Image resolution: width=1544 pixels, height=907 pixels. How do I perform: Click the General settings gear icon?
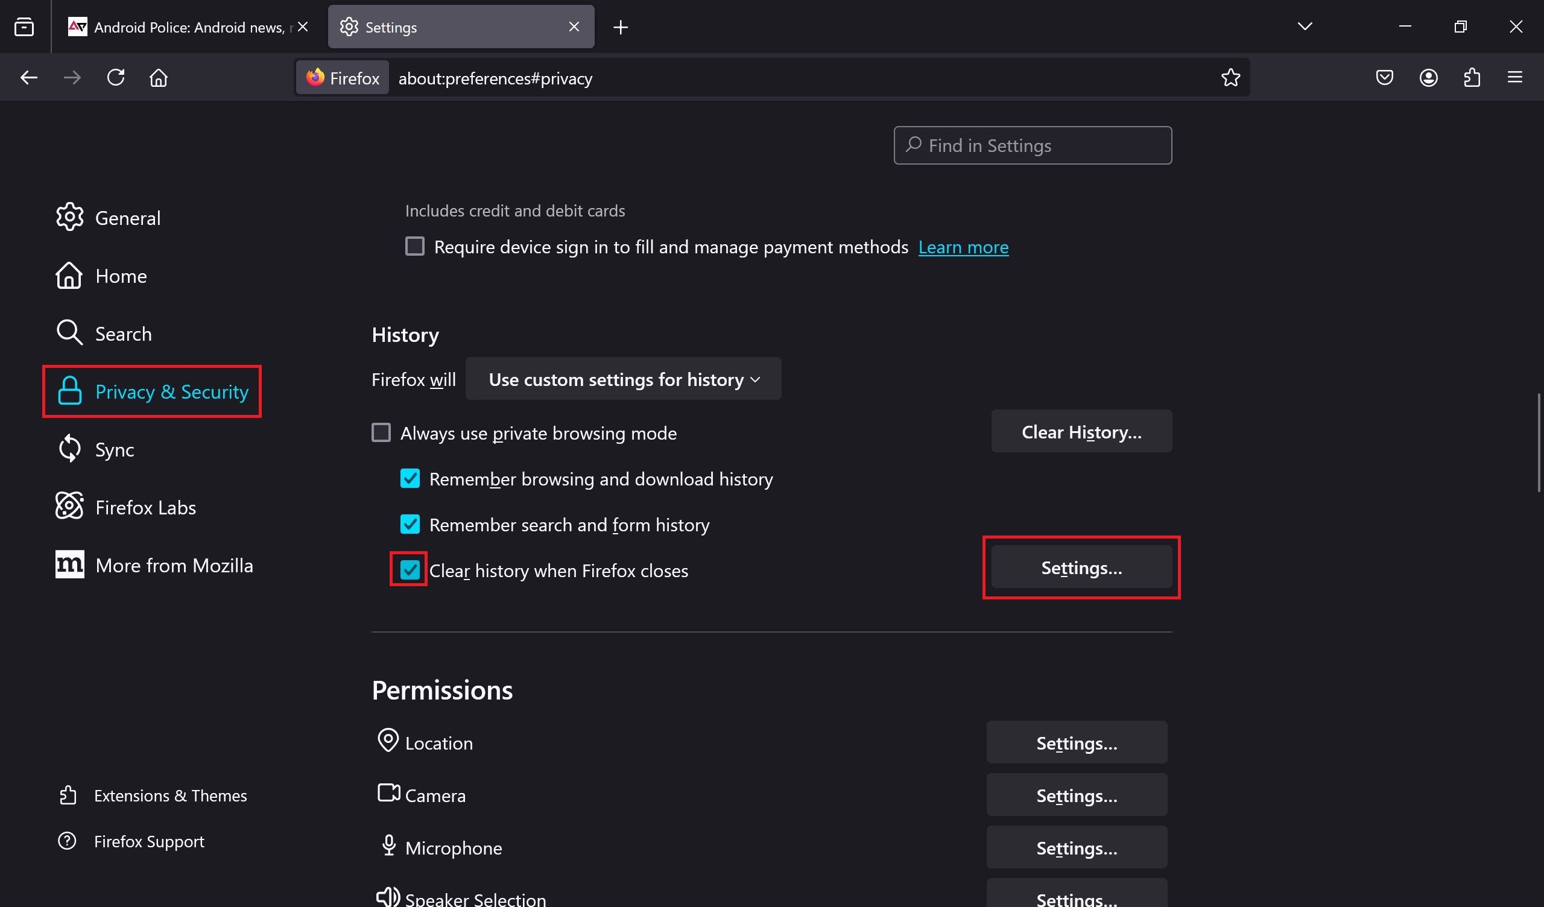(69, 217)
